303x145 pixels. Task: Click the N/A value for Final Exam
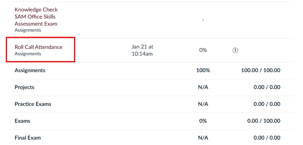(203, 138)
